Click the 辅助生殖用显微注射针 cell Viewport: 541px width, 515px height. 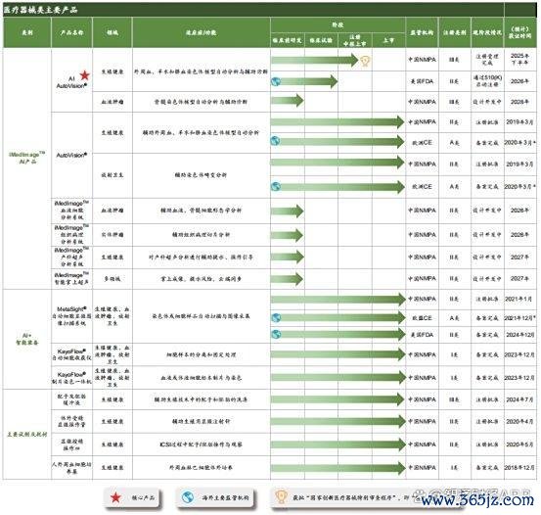(201, 421)
